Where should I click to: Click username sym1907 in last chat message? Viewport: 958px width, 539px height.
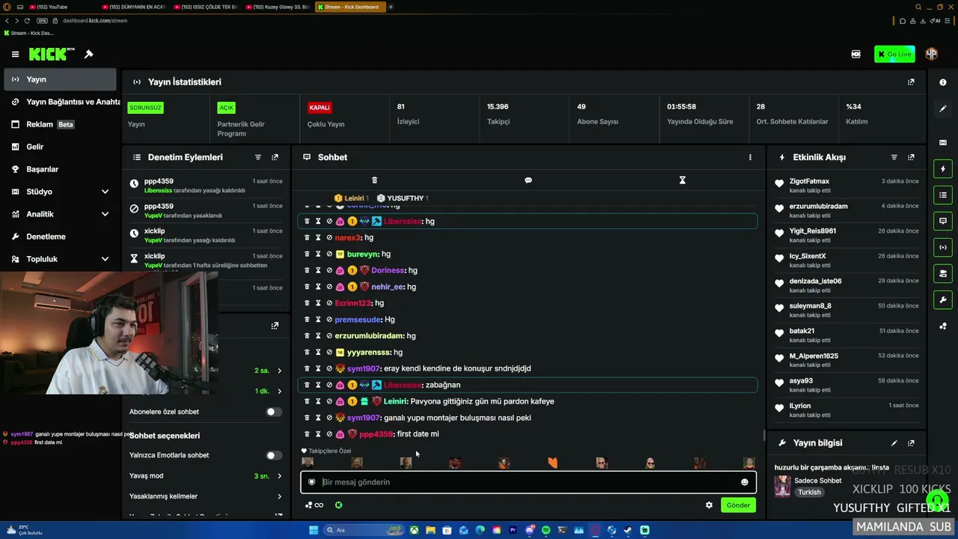tap(364, 418)
